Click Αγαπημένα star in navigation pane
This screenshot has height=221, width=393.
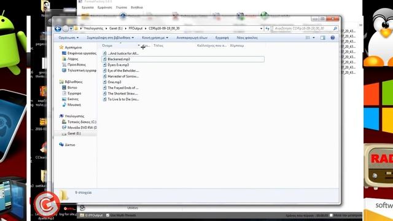(61, 47)
